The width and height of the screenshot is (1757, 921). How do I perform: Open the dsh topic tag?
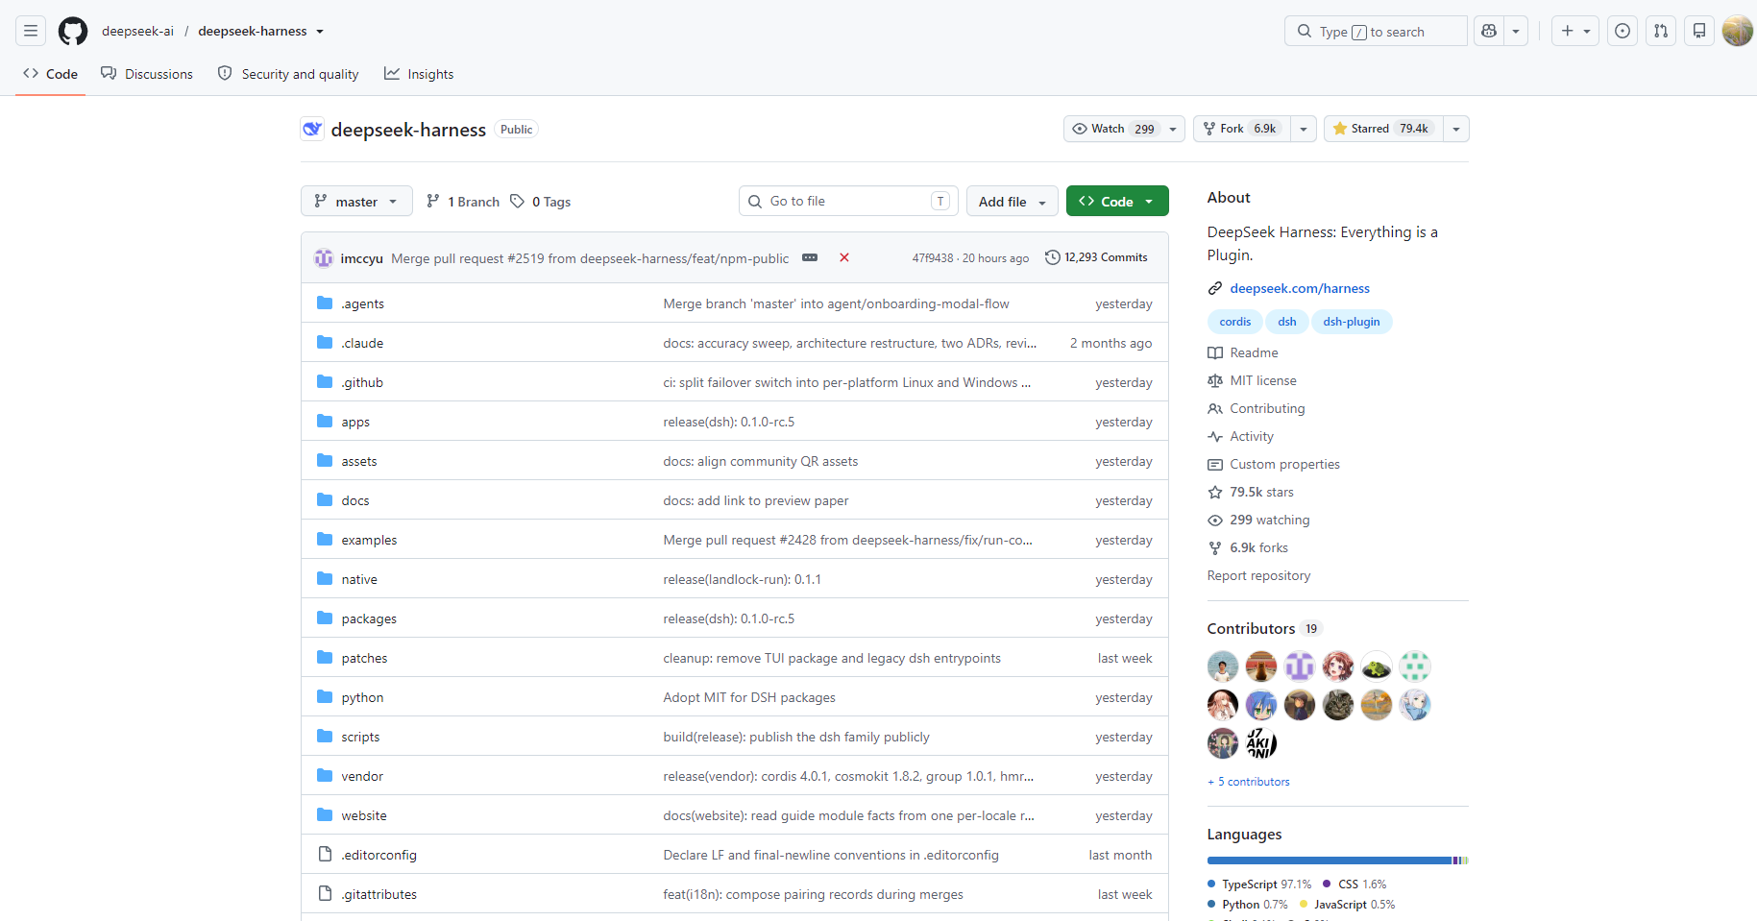point(1287,322)
